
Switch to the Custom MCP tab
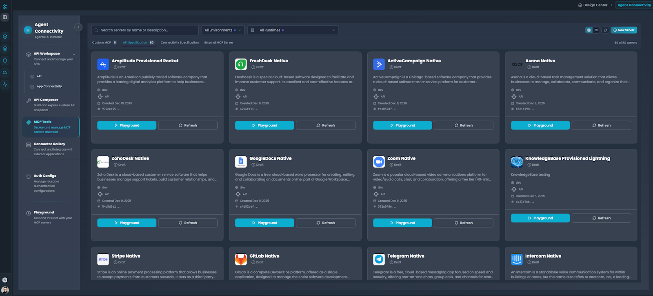[104, 43]
